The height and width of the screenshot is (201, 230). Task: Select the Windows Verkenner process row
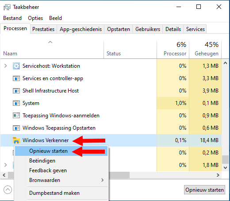111,140
